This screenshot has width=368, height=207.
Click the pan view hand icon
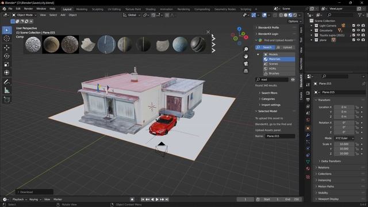point(246,56)
